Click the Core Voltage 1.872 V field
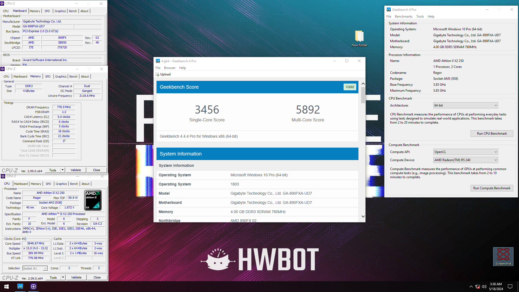519x292 pixels. point(69,207)
